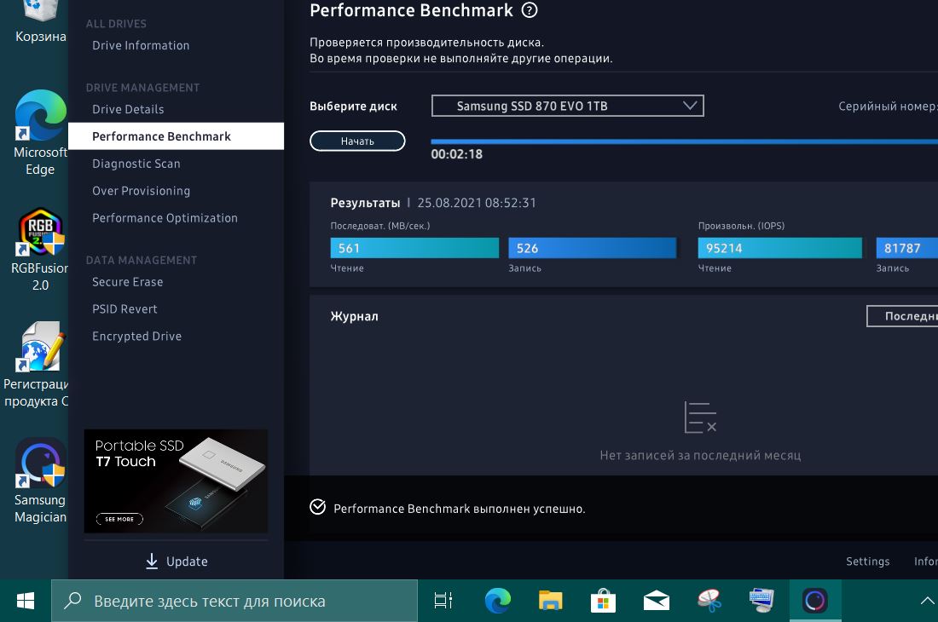Select Performance Benchmark menu item
This screenshot has height=622, width=938.
(176, 136)
